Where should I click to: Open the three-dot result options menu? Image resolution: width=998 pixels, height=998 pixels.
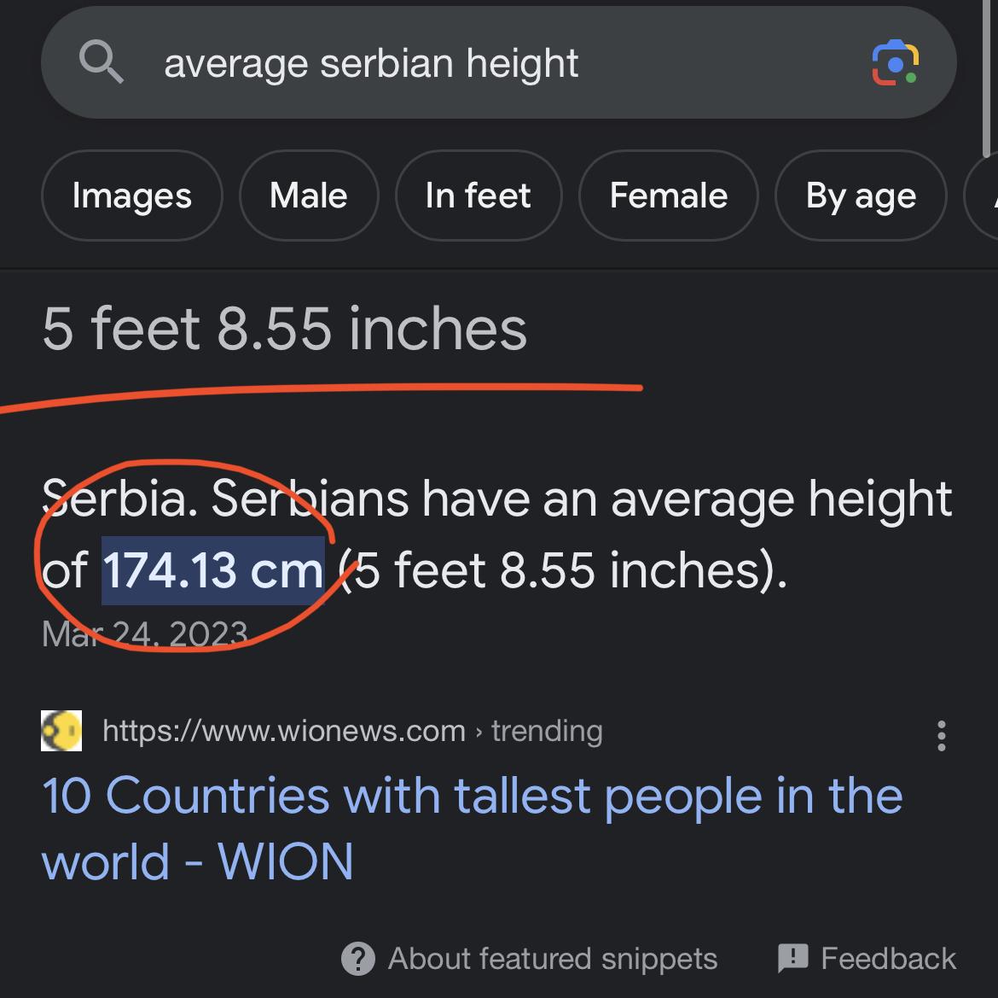[941, 735]
